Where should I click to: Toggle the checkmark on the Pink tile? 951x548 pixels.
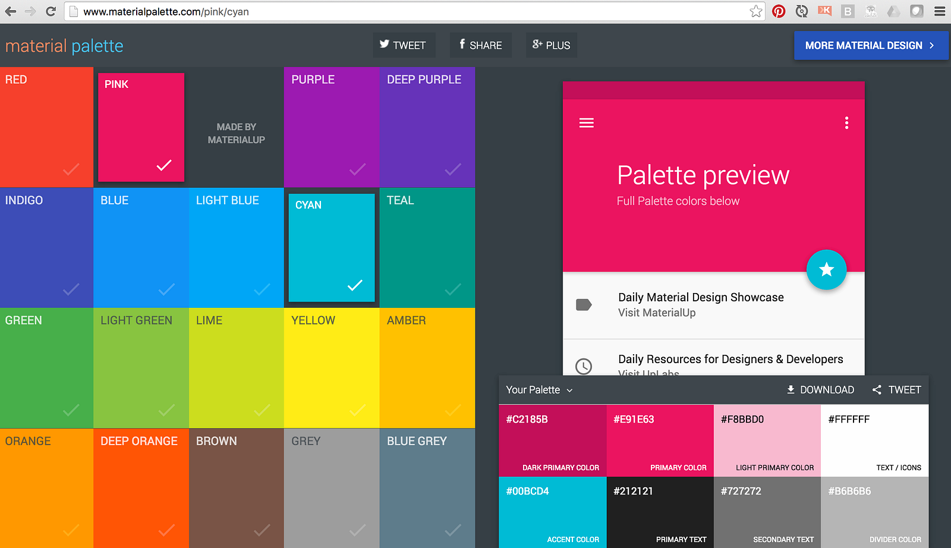pos(164,165)
